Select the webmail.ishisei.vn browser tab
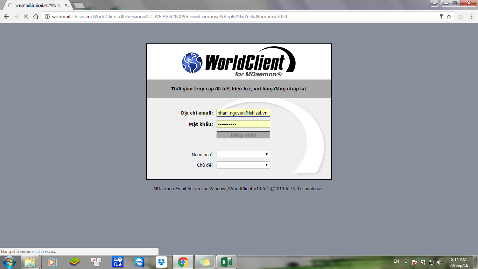Image resolution: width=478 pixels, height=269 pixels. [36, 5]
